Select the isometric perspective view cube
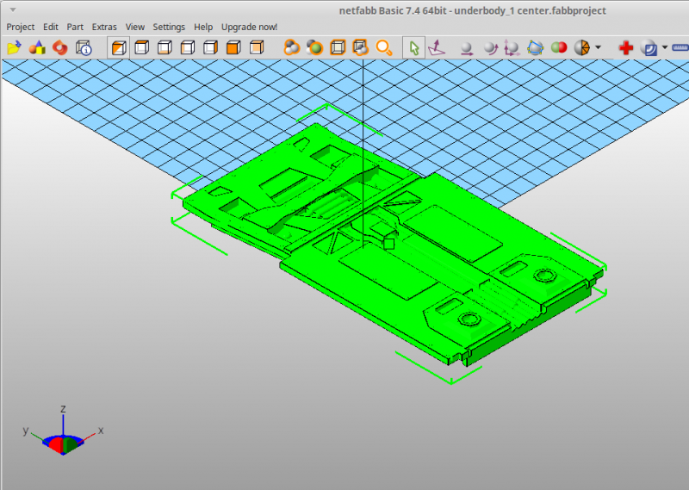689x490 pixels. 119,47
